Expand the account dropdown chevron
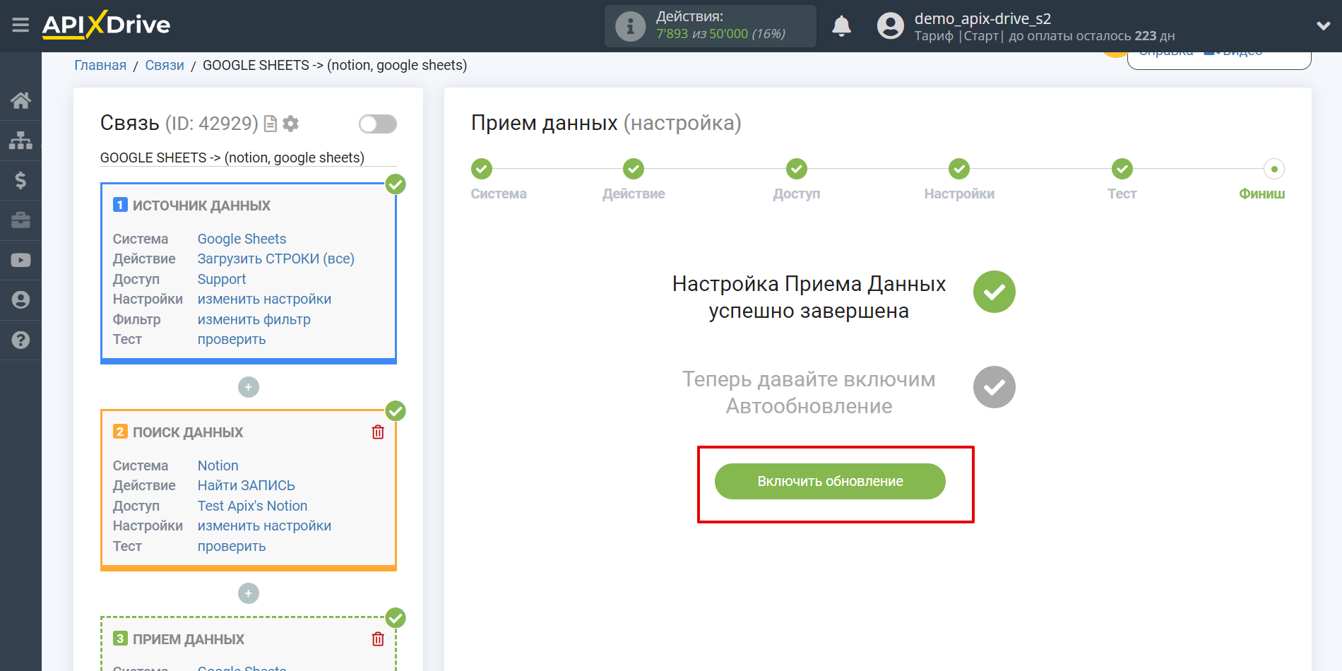This screenshot has width=1342, height=671. pyautogui.click(x=1324, y=26)
